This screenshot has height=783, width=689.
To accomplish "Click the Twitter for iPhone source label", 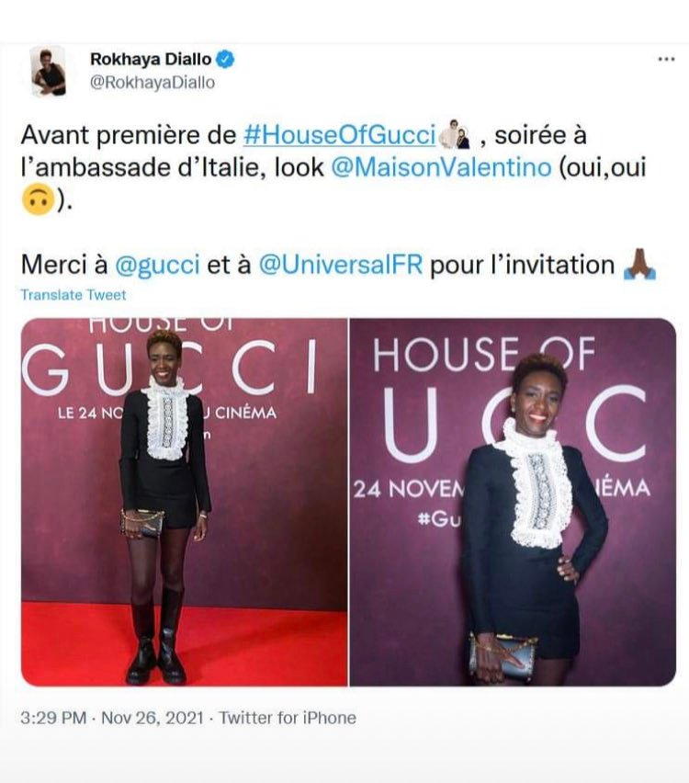I will pos(288,718).
